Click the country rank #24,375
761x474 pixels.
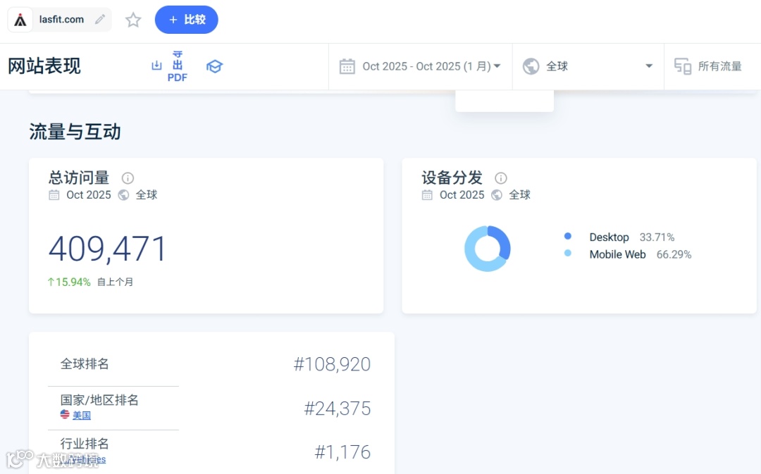[x=338, y=408]
